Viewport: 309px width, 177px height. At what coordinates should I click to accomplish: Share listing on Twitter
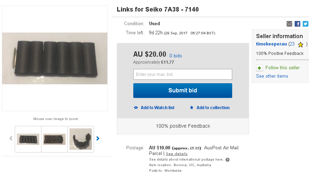tap(305, 24)
